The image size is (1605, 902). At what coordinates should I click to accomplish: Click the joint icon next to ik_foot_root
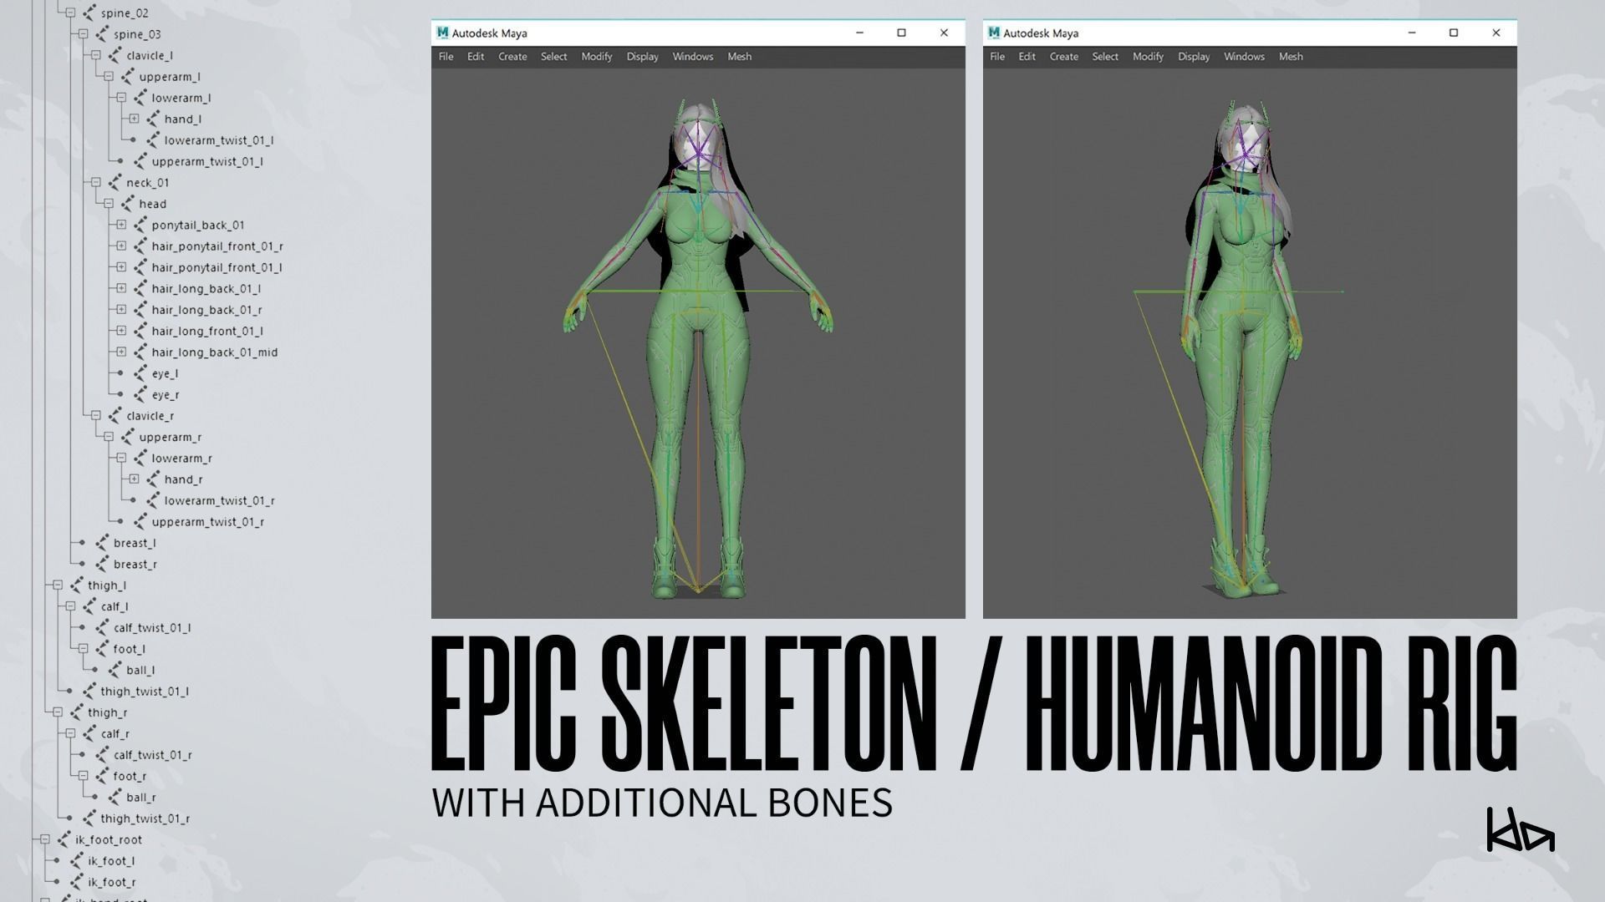[x=64, y=839]
